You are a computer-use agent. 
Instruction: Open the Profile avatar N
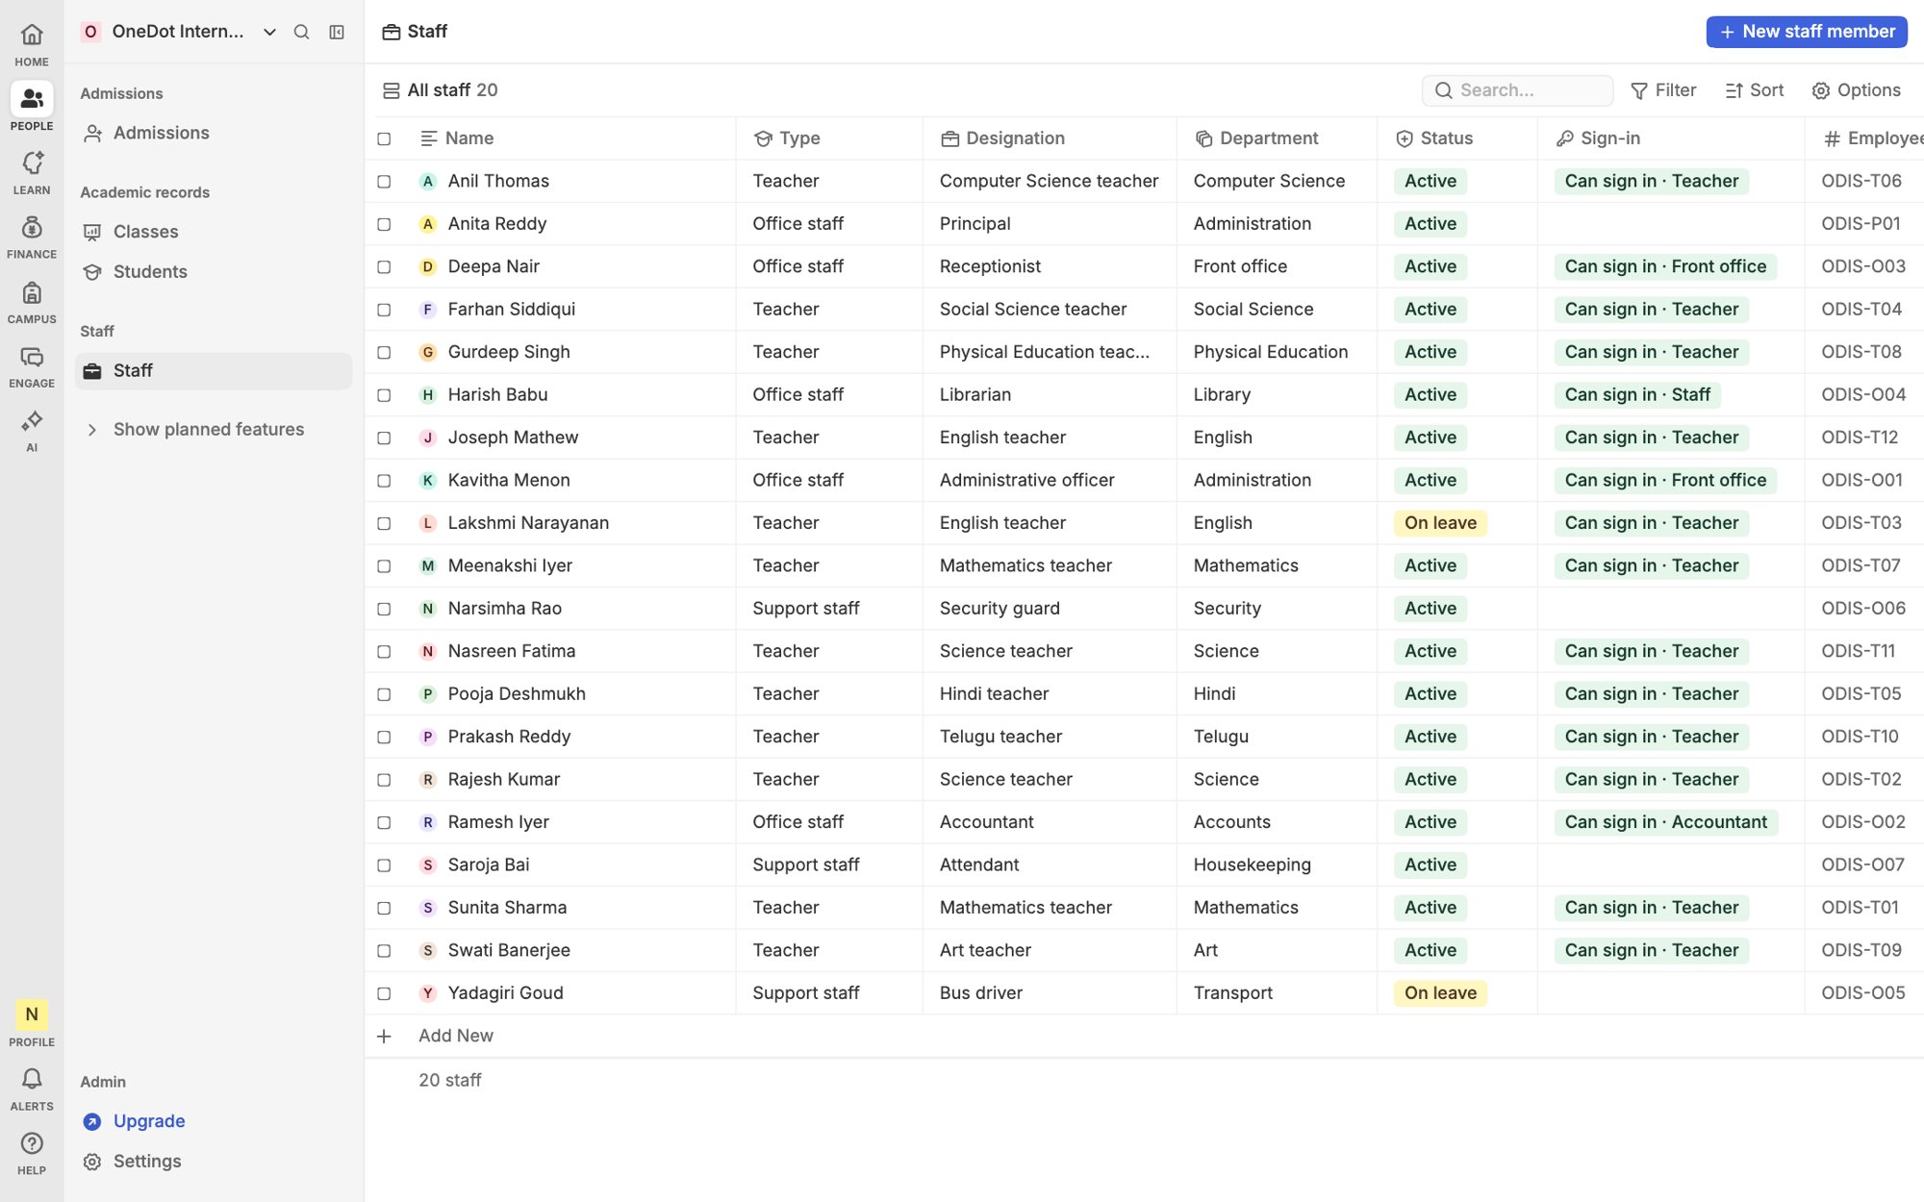pyautogui.click(x=32, y=1014)
